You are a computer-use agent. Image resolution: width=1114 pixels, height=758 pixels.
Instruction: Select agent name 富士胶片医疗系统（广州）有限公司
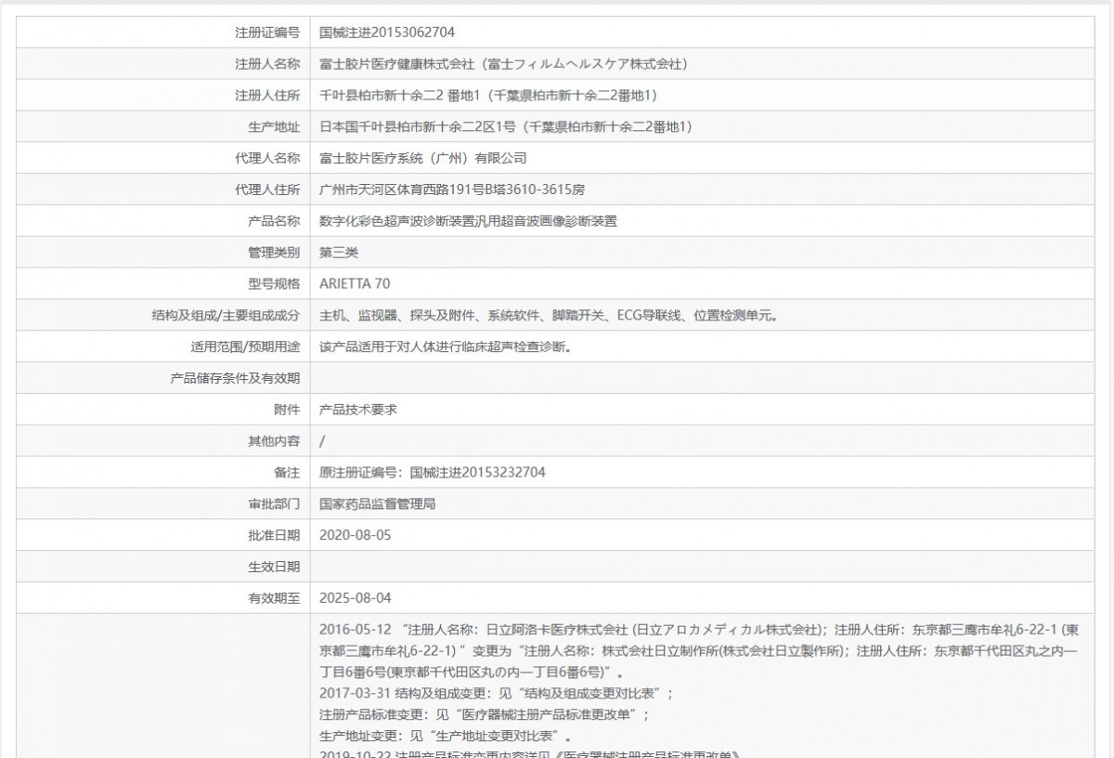point(422,159)
